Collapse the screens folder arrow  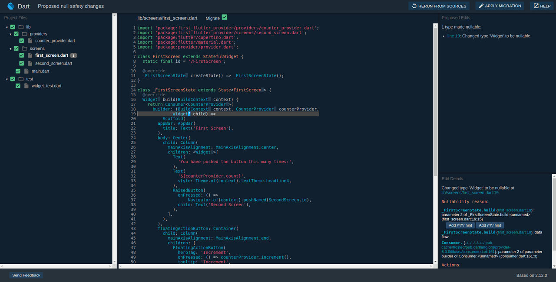coord(11,49)
